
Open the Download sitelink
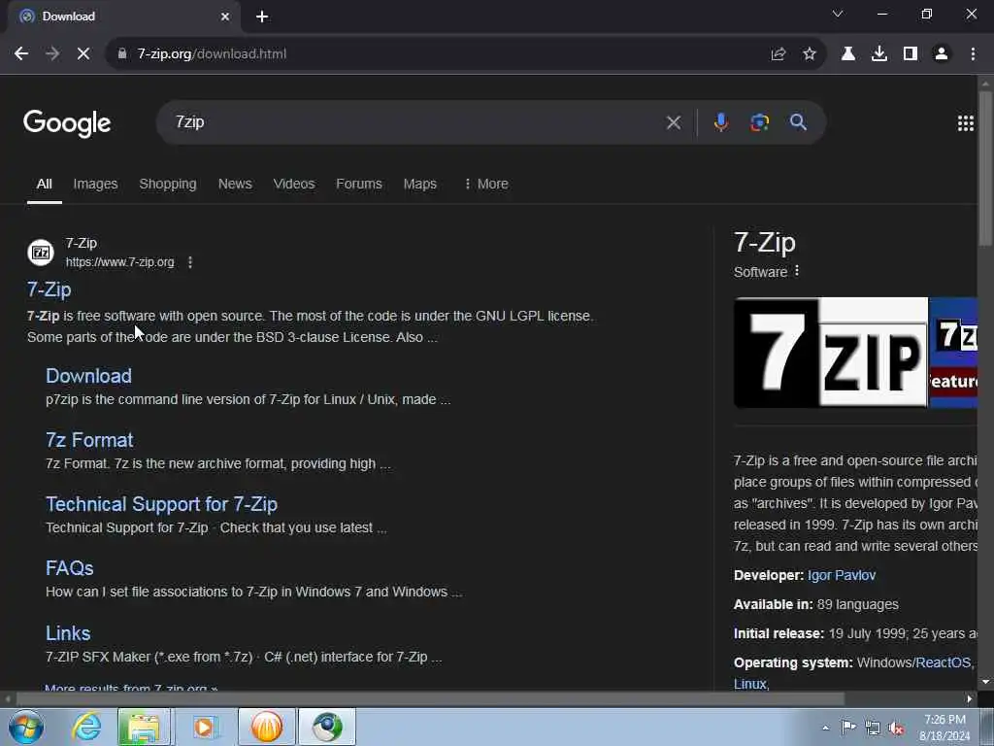(88, 376)
